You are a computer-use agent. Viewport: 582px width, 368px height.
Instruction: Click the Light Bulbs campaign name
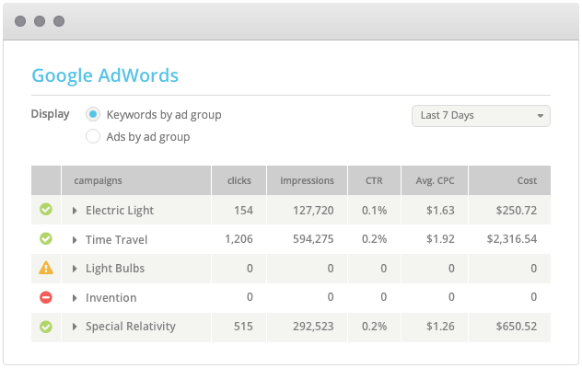[x=115, y=269]
